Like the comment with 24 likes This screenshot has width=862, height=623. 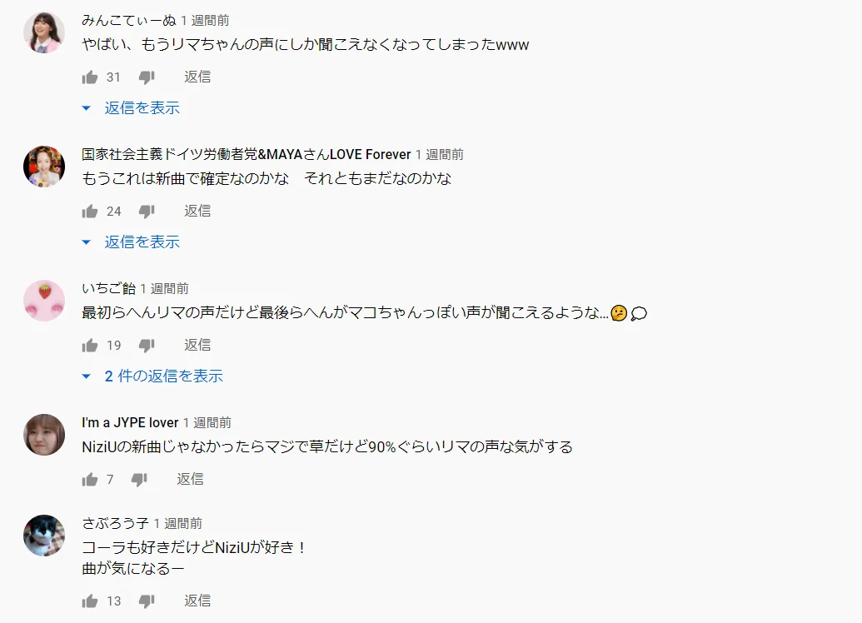pos(90,212)
